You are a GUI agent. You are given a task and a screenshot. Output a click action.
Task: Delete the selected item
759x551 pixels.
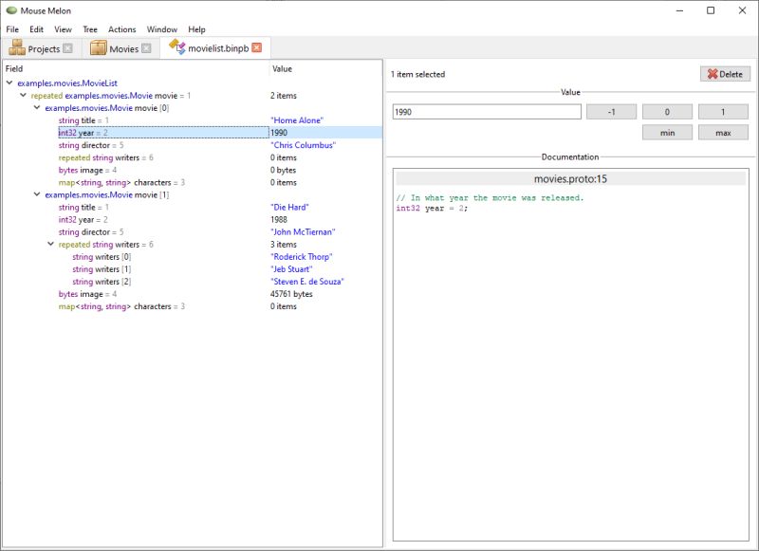point(725,74)
